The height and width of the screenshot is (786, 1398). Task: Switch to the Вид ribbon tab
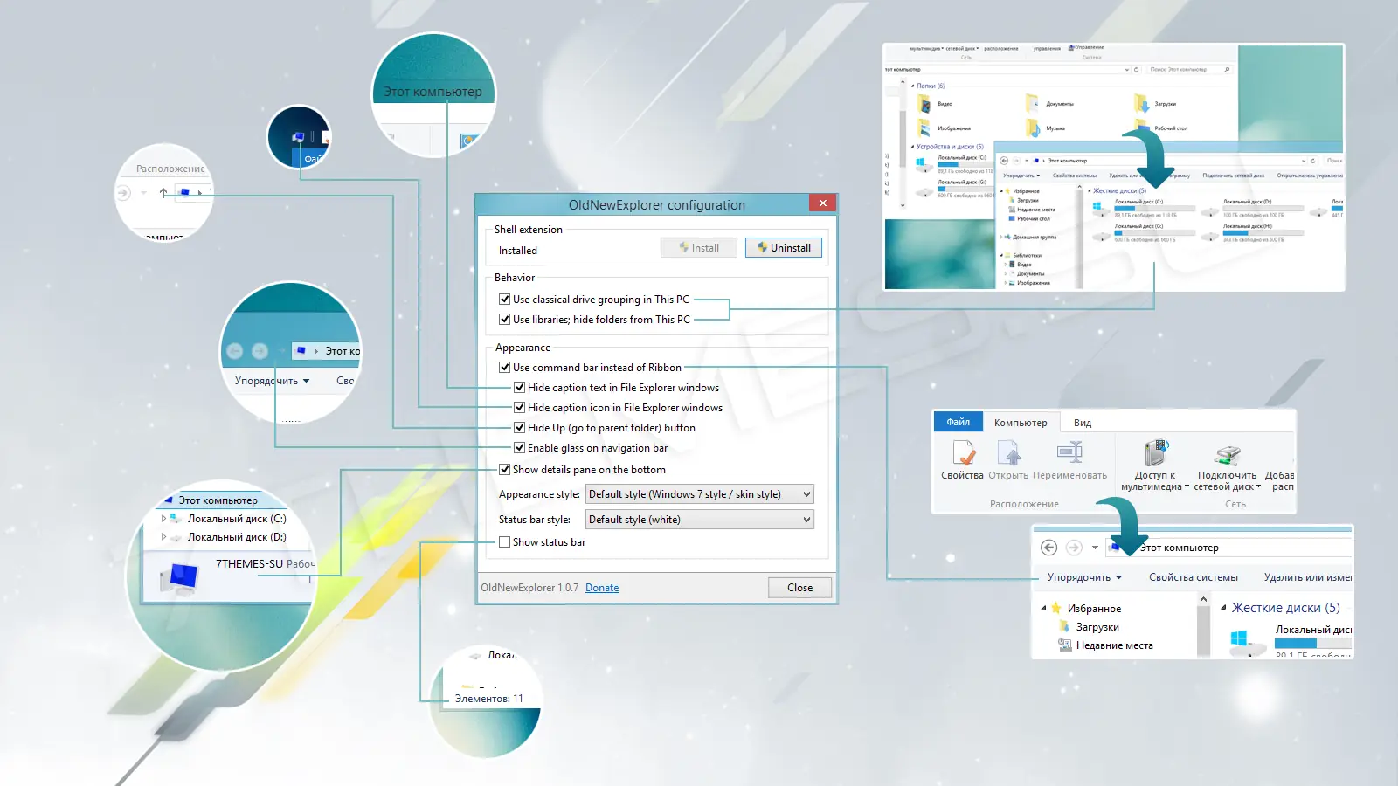click(x=1083, y=422)
